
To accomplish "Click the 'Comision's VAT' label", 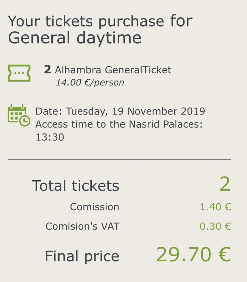I will click(82, 227).
